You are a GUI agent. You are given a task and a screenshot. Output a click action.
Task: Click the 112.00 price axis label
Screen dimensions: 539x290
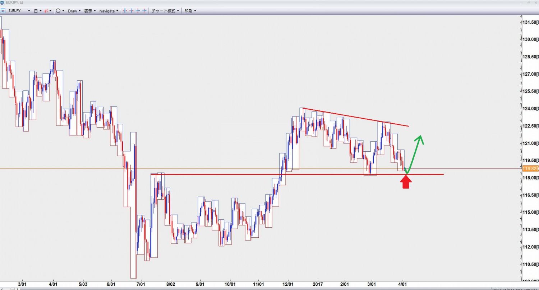tap(530, 247)
